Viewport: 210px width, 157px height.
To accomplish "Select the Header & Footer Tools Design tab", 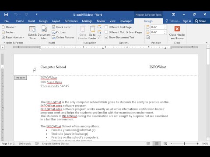I will (148, 21).
